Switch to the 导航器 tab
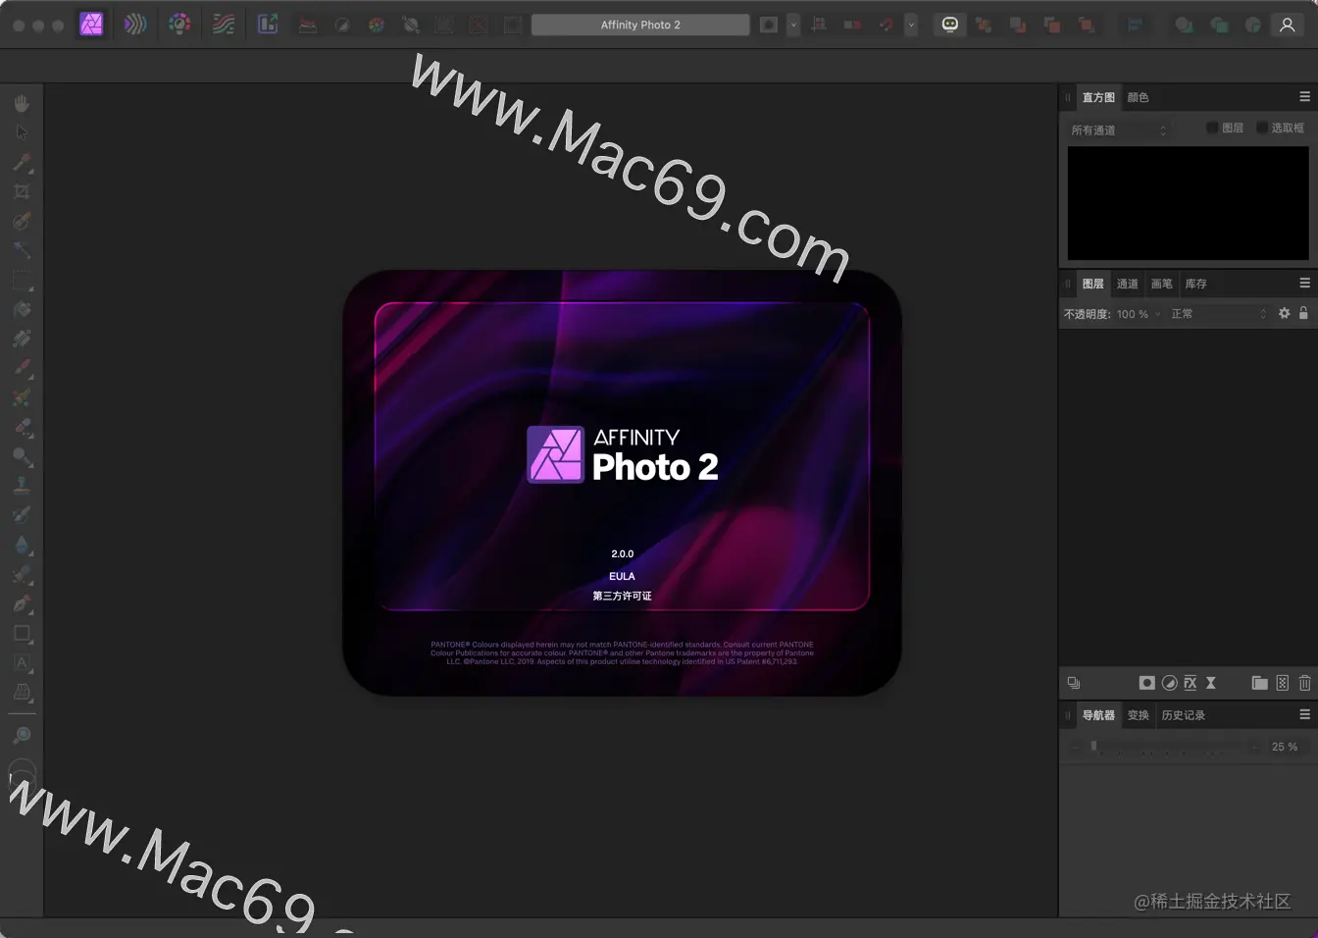1318x938 pixels. 1098,715
